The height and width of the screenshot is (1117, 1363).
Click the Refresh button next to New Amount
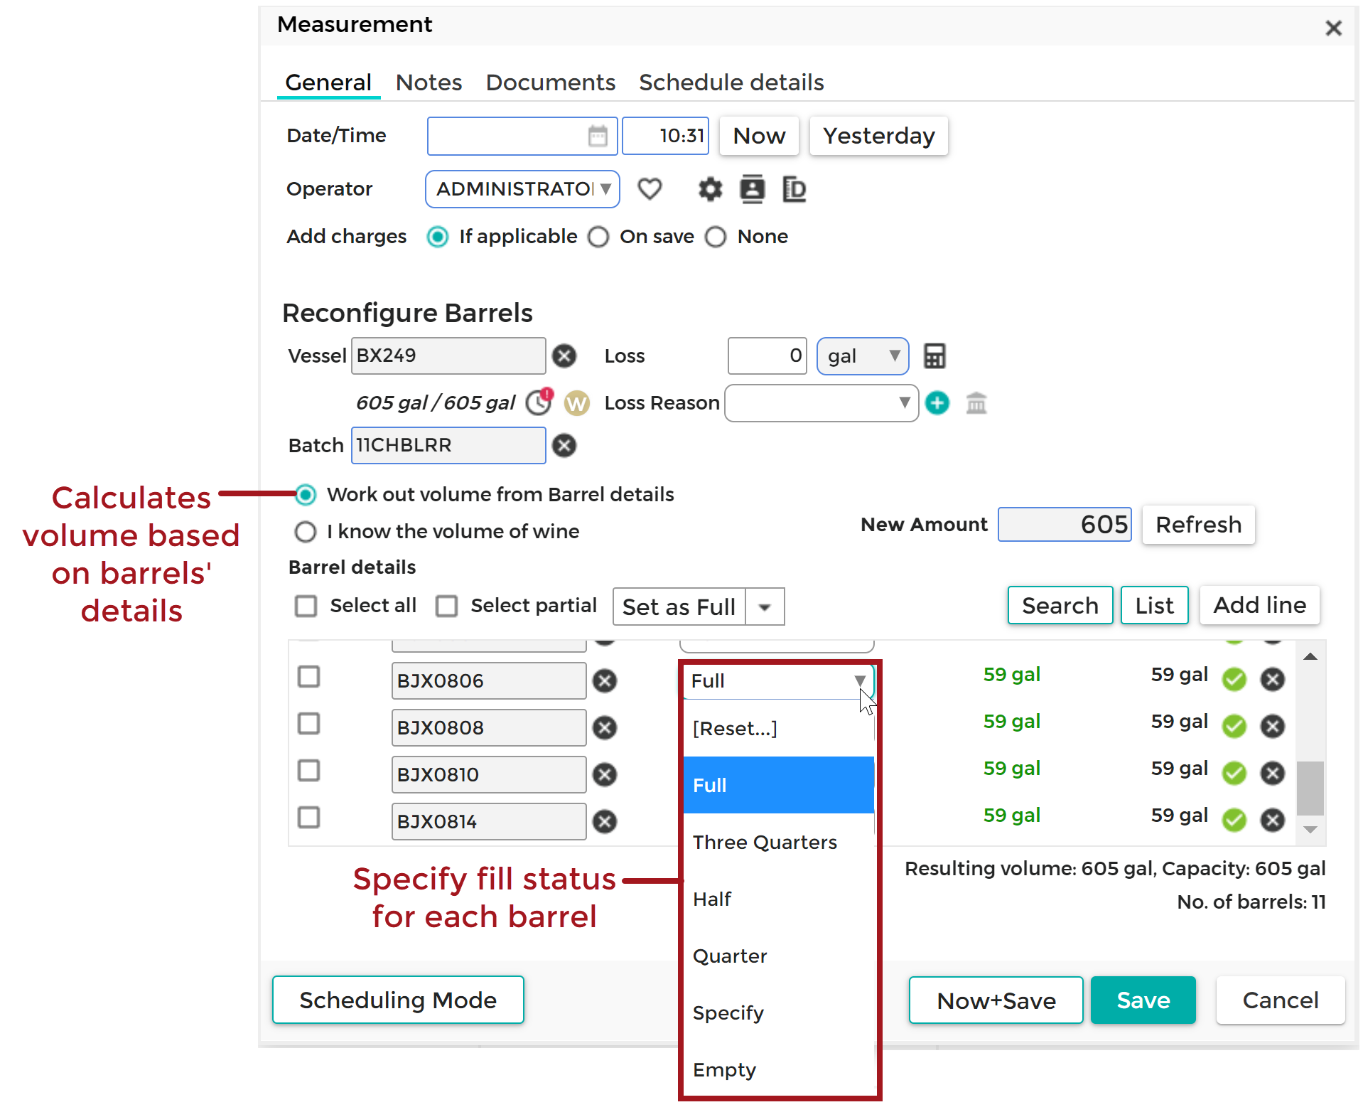[1197, 524]
